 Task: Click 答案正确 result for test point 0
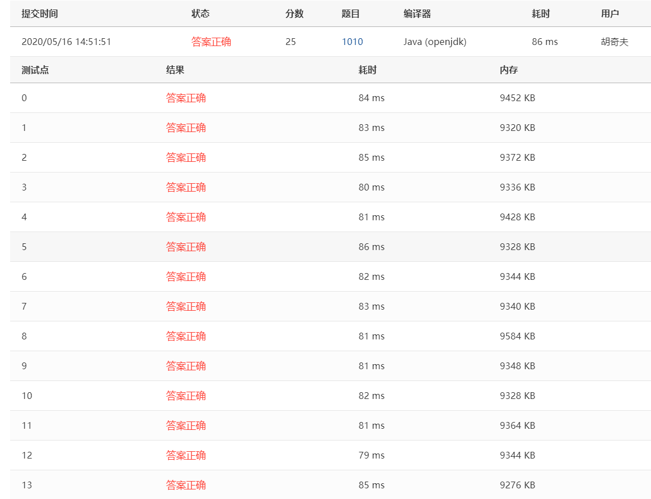coord(186,98)
